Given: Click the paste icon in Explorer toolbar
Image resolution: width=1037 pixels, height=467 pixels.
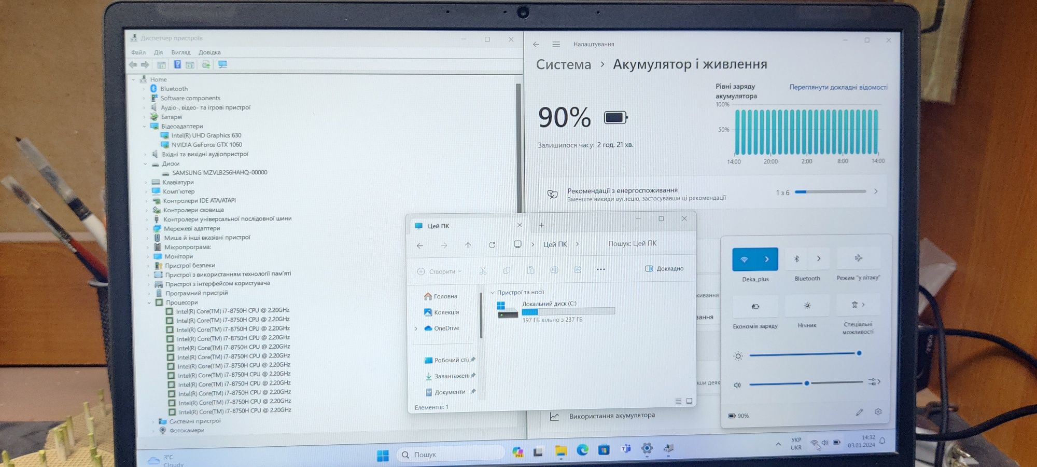Looking at the screenshot, I should (530, 270).
